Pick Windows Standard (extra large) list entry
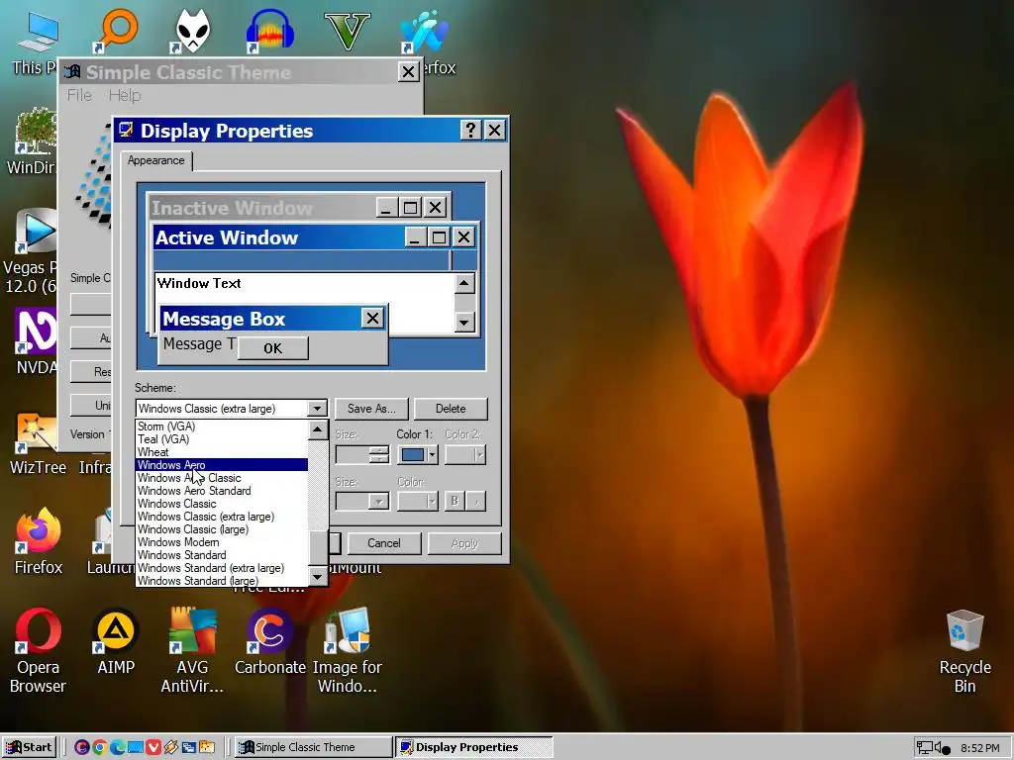The height and width of the screenshot is (760, 1014). click(x=222, y=569)
